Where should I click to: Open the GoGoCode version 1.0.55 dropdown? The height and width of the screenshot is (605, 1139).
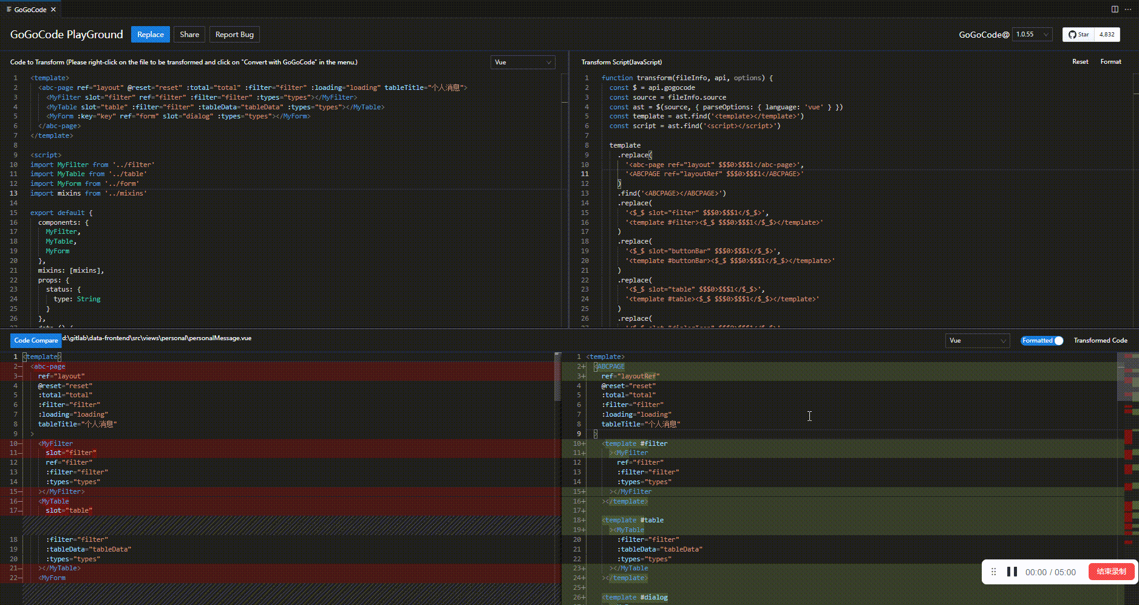click(1032, 35)
